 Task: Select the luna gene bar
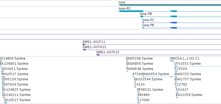[x=170, y=5]
